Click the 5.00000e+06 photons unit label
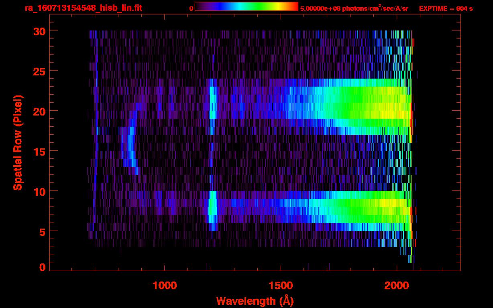Viewport: 493px width, 308px height. 354,8
